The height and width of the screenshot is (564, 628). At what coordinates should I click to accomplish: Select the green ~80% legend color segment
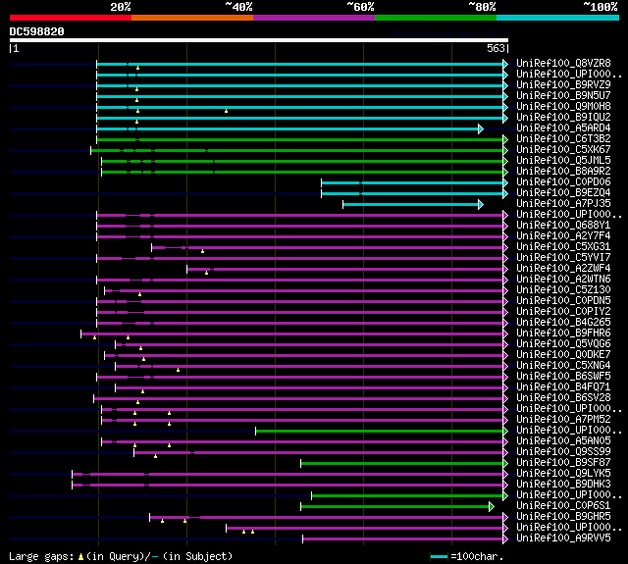tap(436, 18)
